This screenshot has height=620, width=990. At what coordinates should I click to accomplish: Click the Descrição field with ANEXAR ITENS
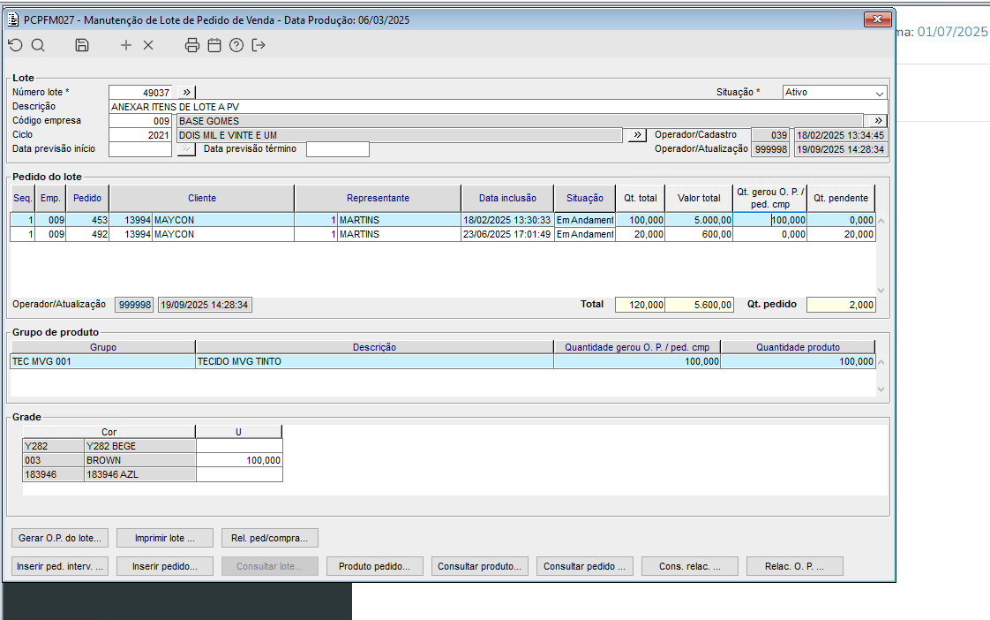[x=499, y=107]
